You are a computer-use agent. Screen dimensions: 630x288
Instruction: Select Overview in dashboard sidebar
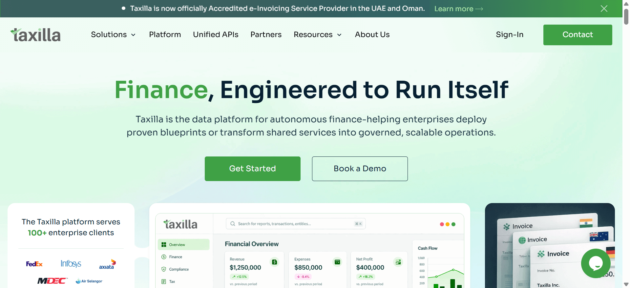point(183,245)
